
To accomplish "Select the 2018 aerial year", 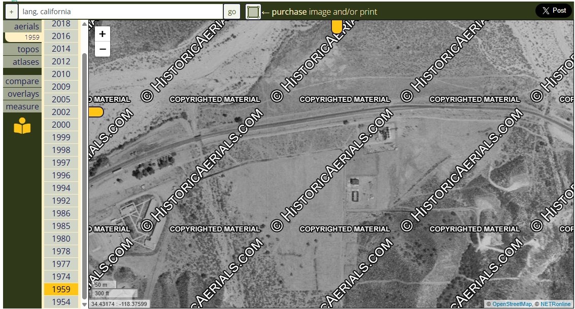I will click(x=61, y=24).
